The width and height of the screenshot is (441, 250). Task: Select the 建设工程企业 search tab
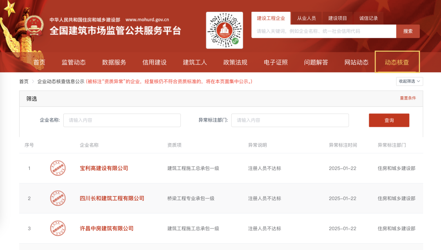[271, 18]
